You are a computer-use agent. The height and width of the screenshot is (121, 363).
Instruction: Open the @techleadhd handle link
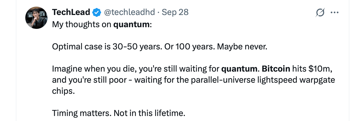129,12
